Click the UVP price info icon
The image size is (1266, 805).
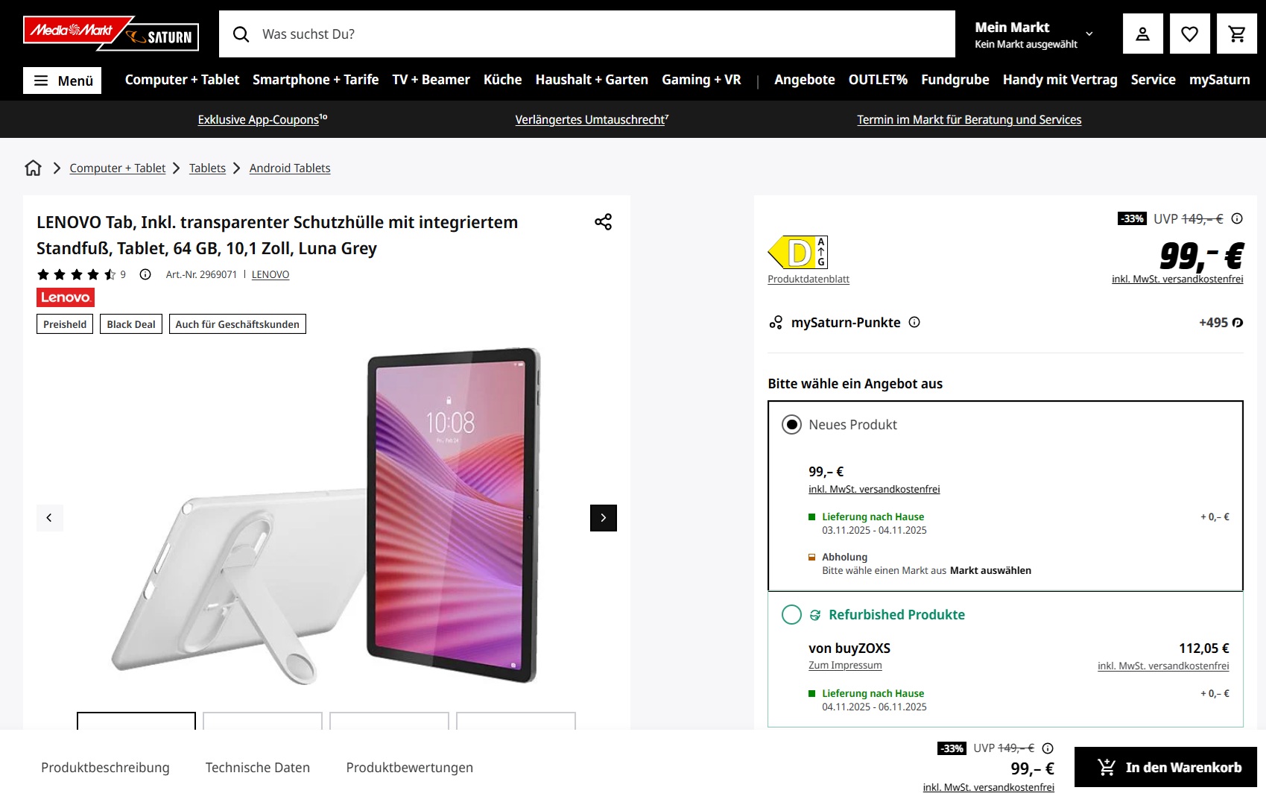(x=1237, y=219)
